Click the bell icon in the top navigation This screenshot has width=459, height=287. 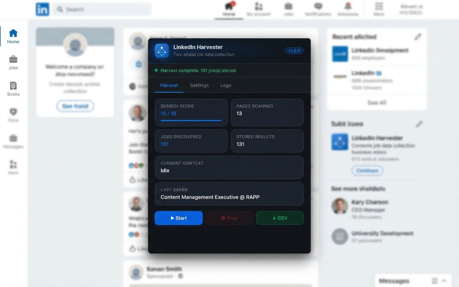[x=348, y=6]
